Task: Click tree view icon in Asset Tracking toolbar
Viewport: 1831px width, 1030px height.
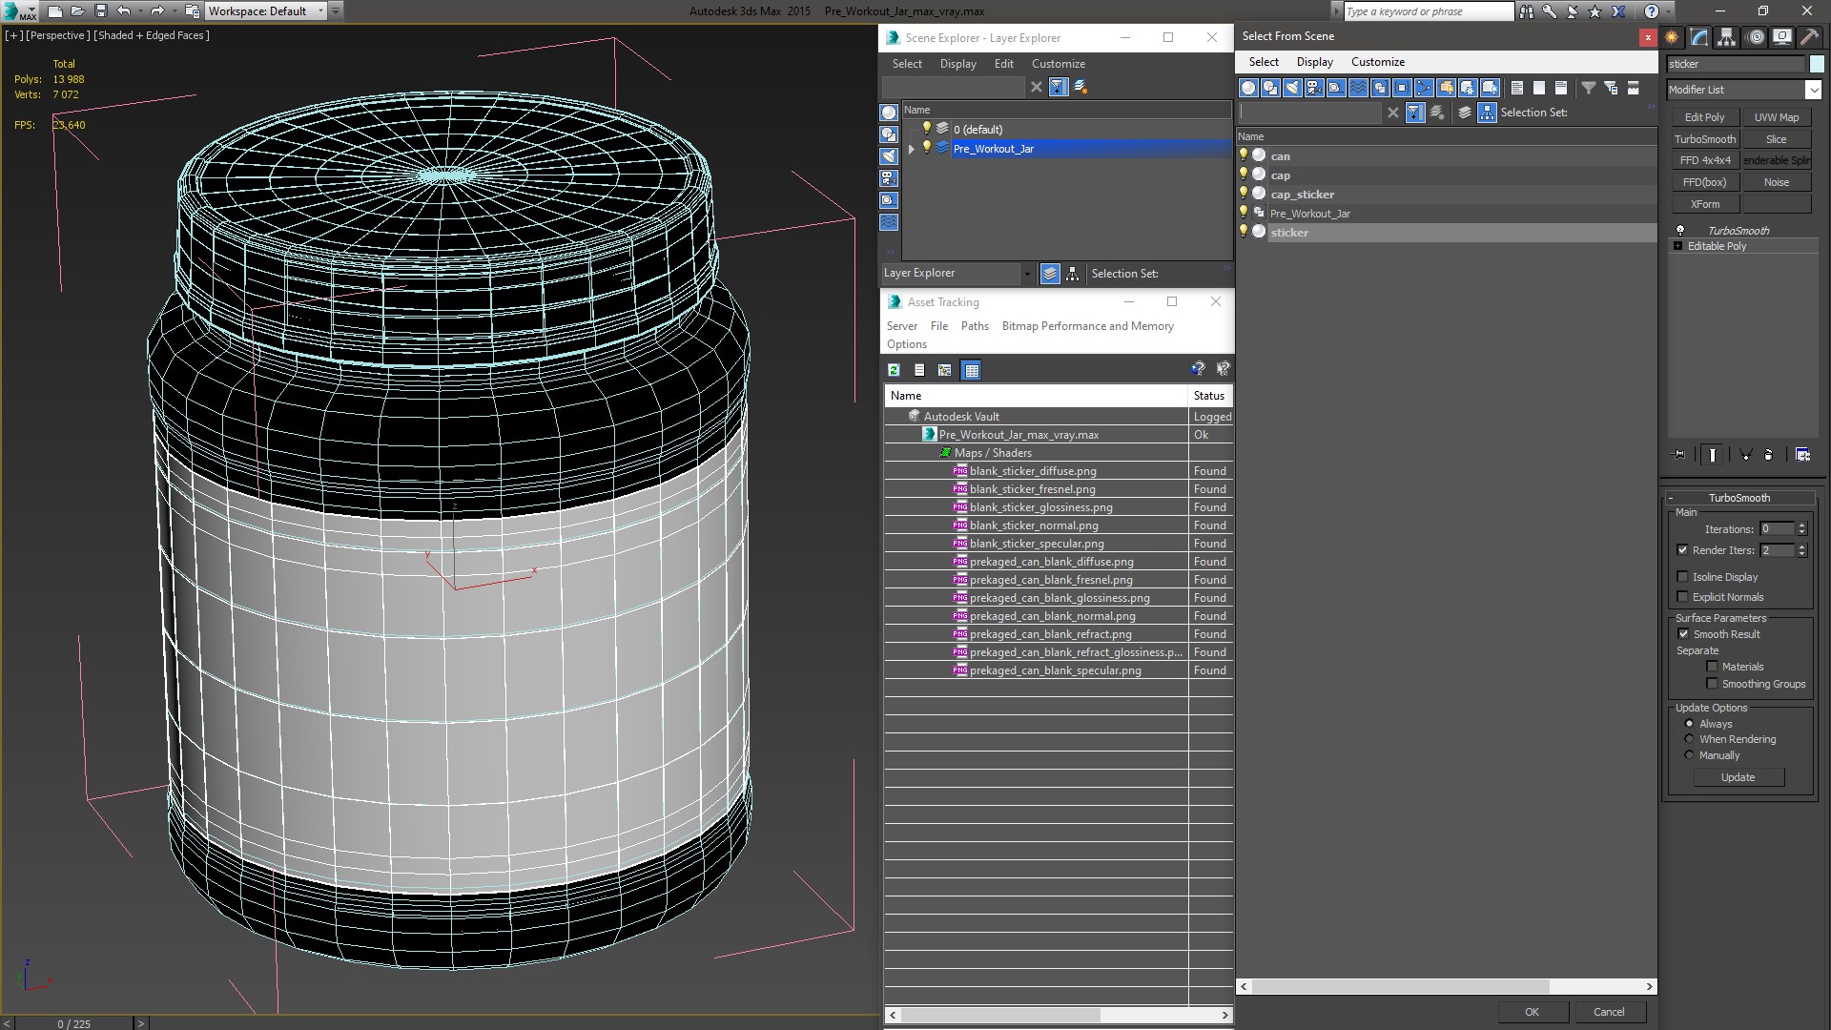Action: pos(944,370)
